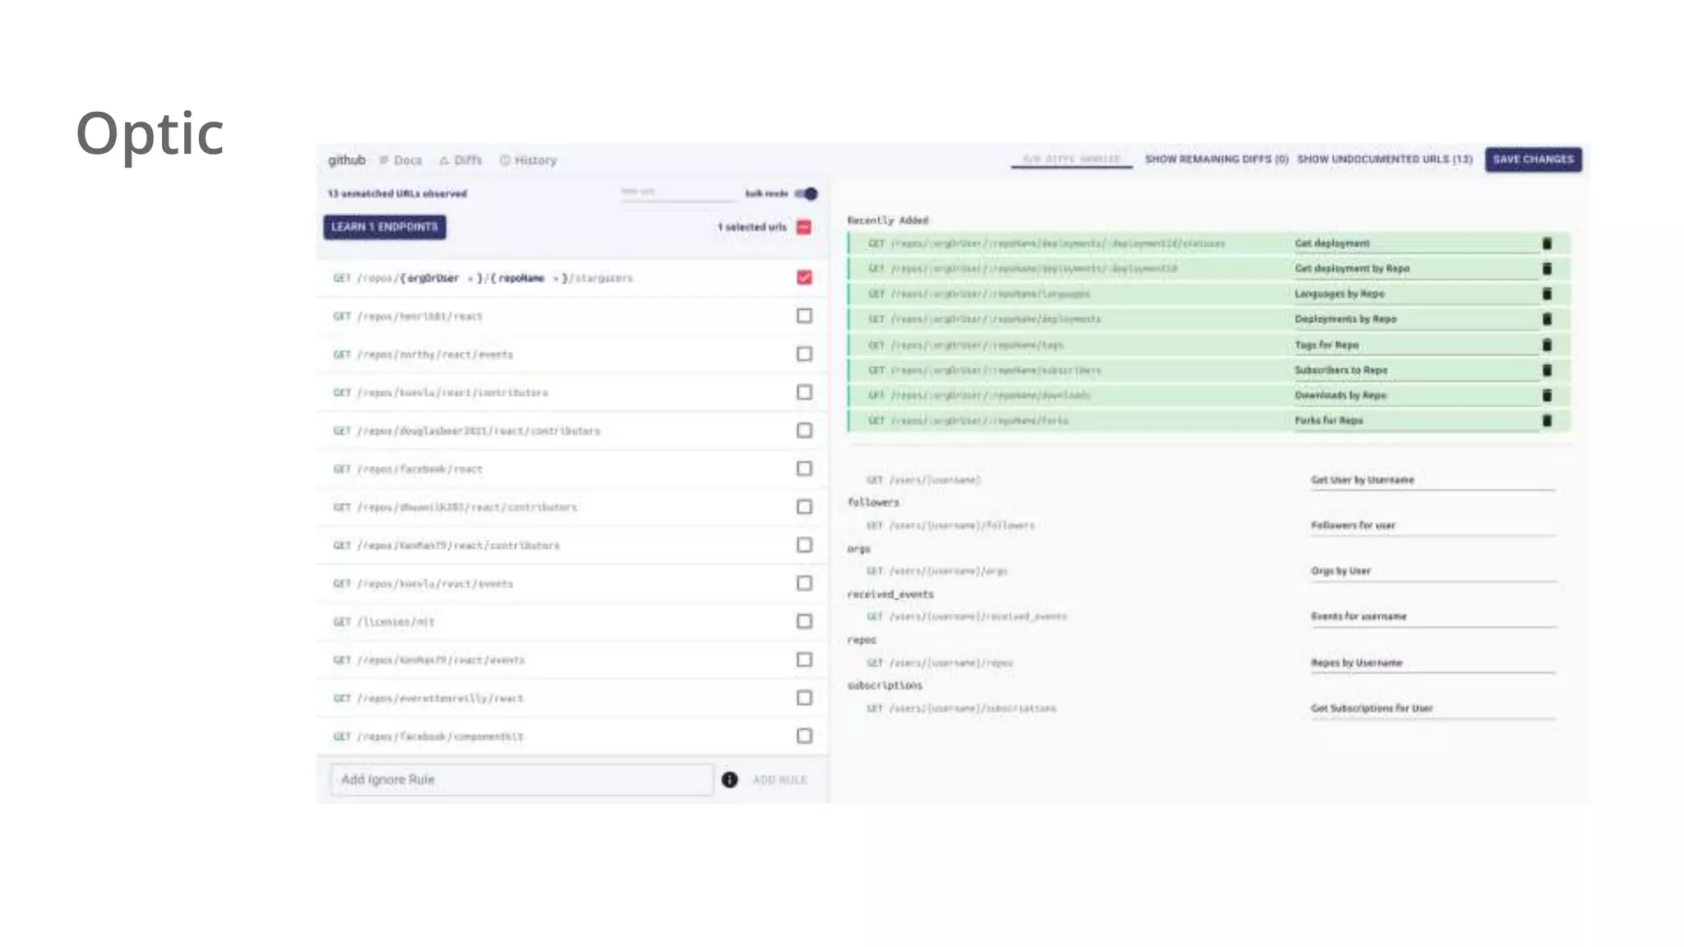
Task: Remove Tags for Repo with trash icon
Action: pos(1547,344)
